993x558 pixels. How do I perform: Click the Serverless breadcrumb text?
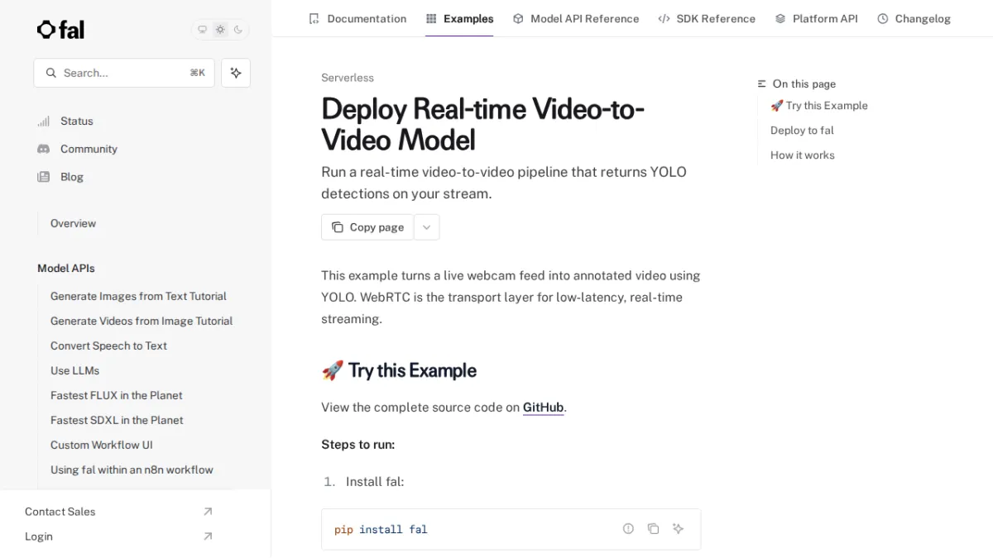(x=348, y=78)
